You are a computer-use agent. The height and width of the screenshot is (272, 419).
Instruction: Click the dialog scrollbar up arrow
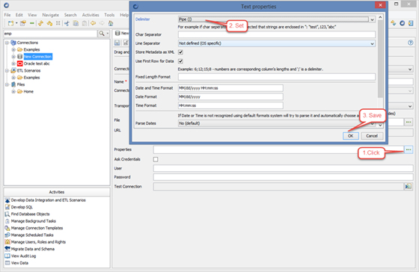(380, 17)
